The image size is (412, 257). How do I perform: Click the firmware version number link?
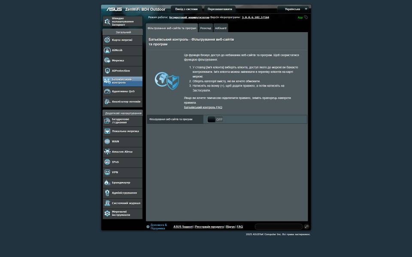coord(255,18)
